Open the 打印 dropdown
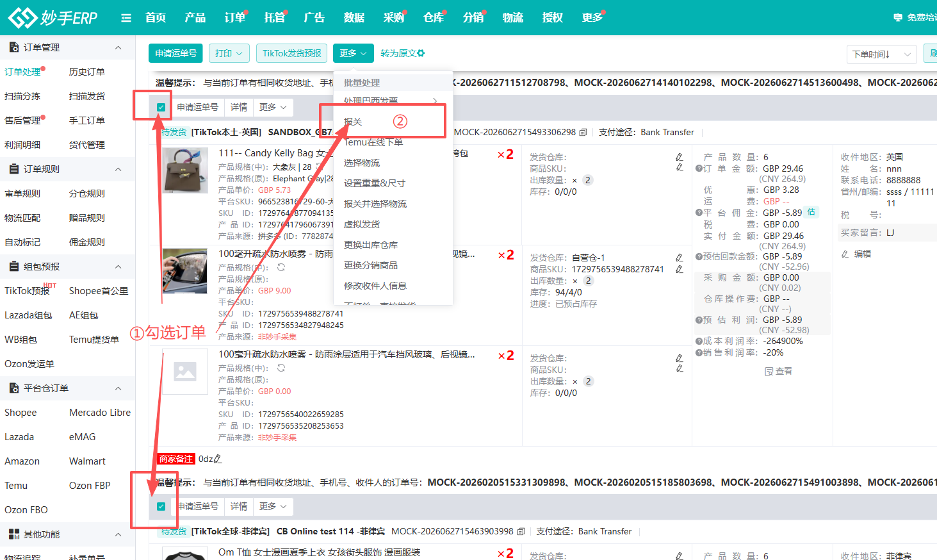 point(229,53)
